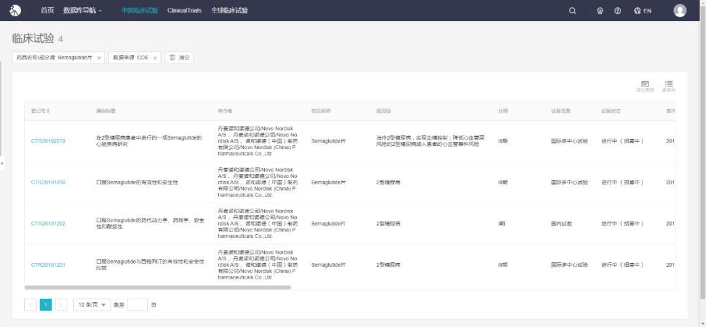Open the search magnifier icon in header
The image size is (706, 327).
point(572,11)
